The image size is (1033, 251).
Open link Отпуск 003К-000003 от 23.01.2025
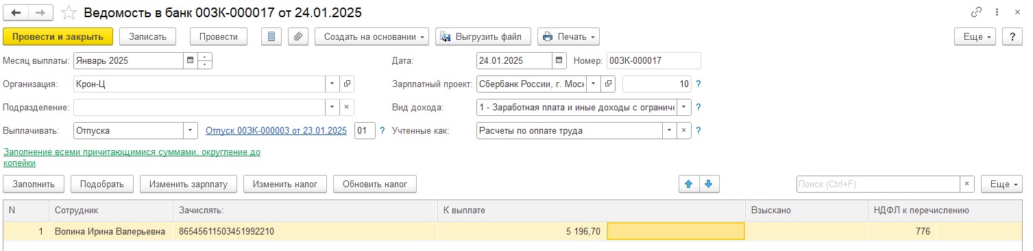click(x=276, y=130)
